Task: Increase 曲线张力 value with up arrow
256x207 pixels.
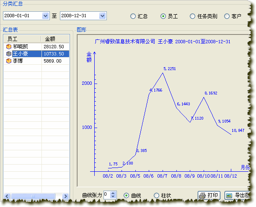Action: (114, 193)
